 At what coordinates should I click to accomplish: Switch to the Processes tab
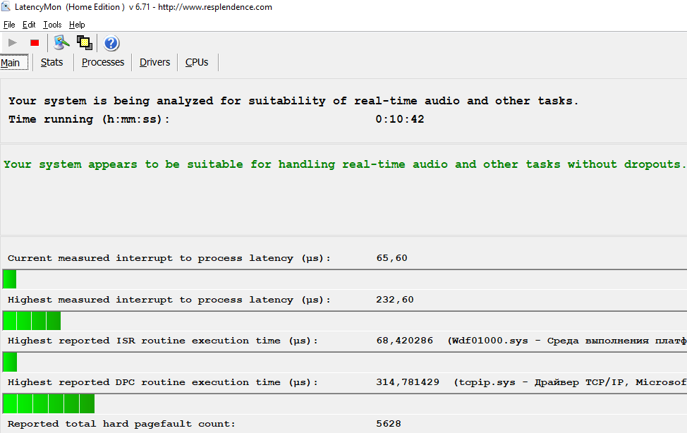103,62
